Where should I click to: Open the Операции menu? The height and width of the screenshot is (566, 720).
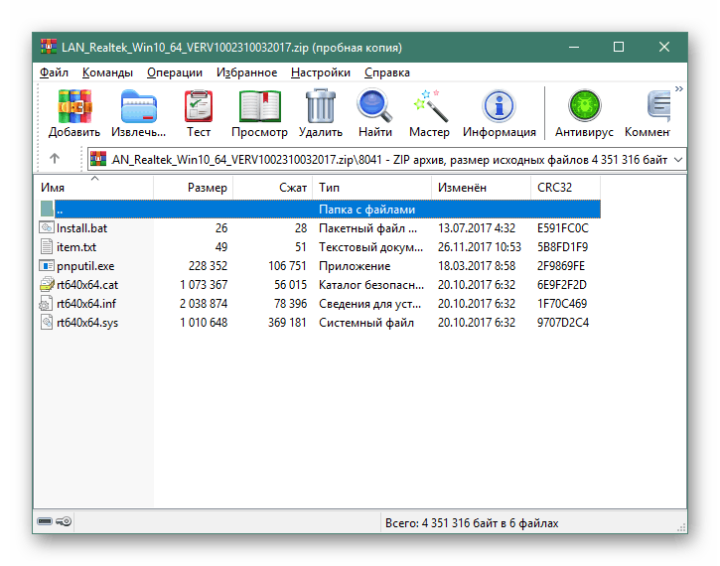(175, 72)
